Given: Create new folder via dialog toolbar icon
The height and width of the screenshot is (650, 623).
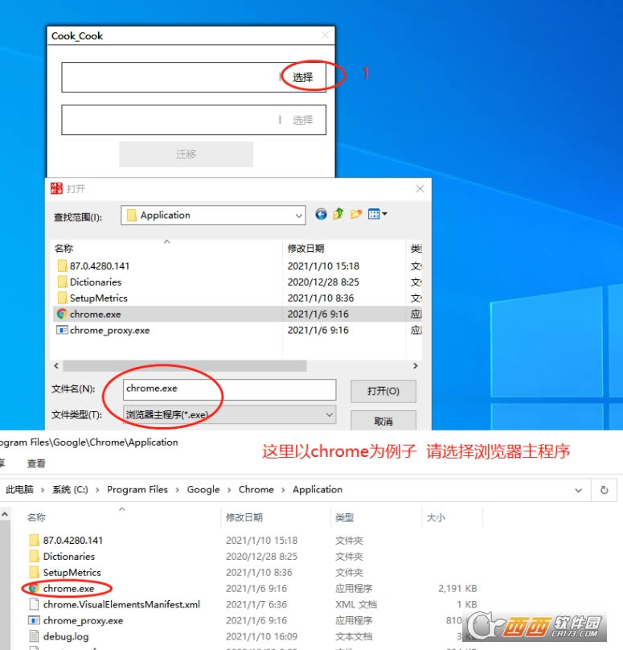Looking at the screenshot, I should point(356,214).
